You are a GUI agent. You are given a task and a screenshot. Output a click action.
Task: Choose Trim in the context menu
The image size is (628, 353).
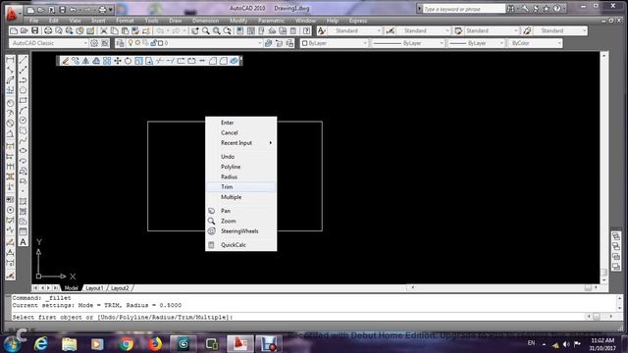(x=240, y=187)
